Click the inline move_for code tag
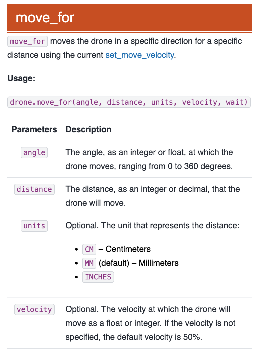 (x=27, y=41)
